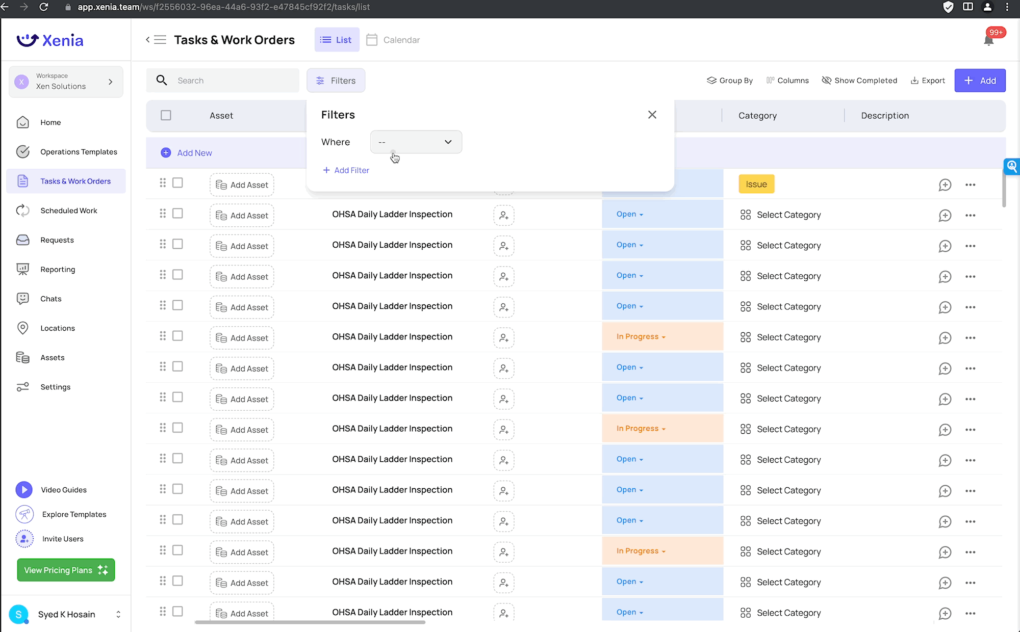Viewport: 1020px width, 632px height.
Task: Open the second In Progress status dropdown
Action: point(641,428)
